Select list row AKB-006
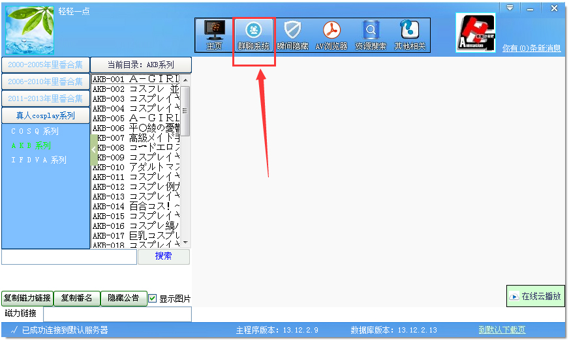The height and width of the screenshot is (341, 569). pyautogui.click(x=136, y=128)
